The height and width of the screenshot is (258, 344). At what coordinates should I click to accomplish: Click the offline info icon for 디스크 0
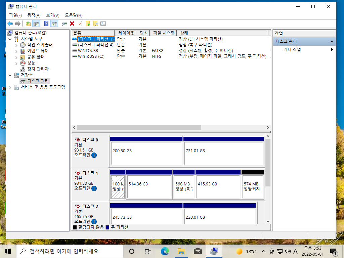pyautogui.click(x=94, y=155)
